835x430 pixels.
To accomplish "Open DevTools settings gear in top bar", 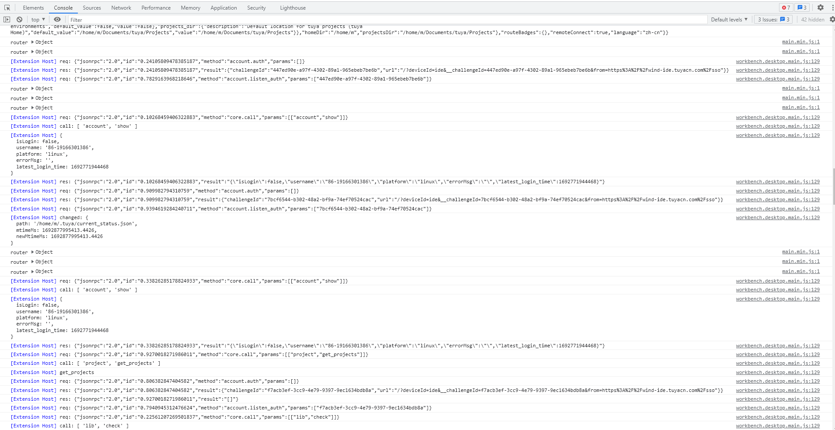I will point(821,8).
